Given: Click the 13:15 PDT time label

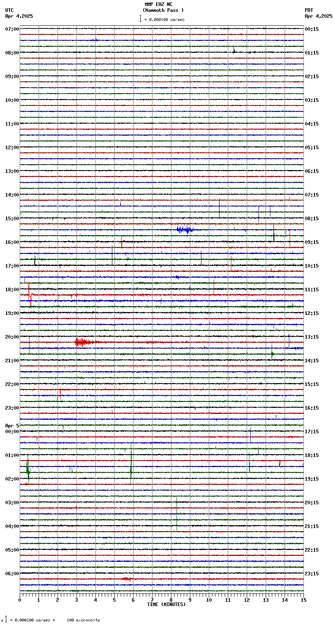Looking at the screenshot, I should [x=312, y=337].
